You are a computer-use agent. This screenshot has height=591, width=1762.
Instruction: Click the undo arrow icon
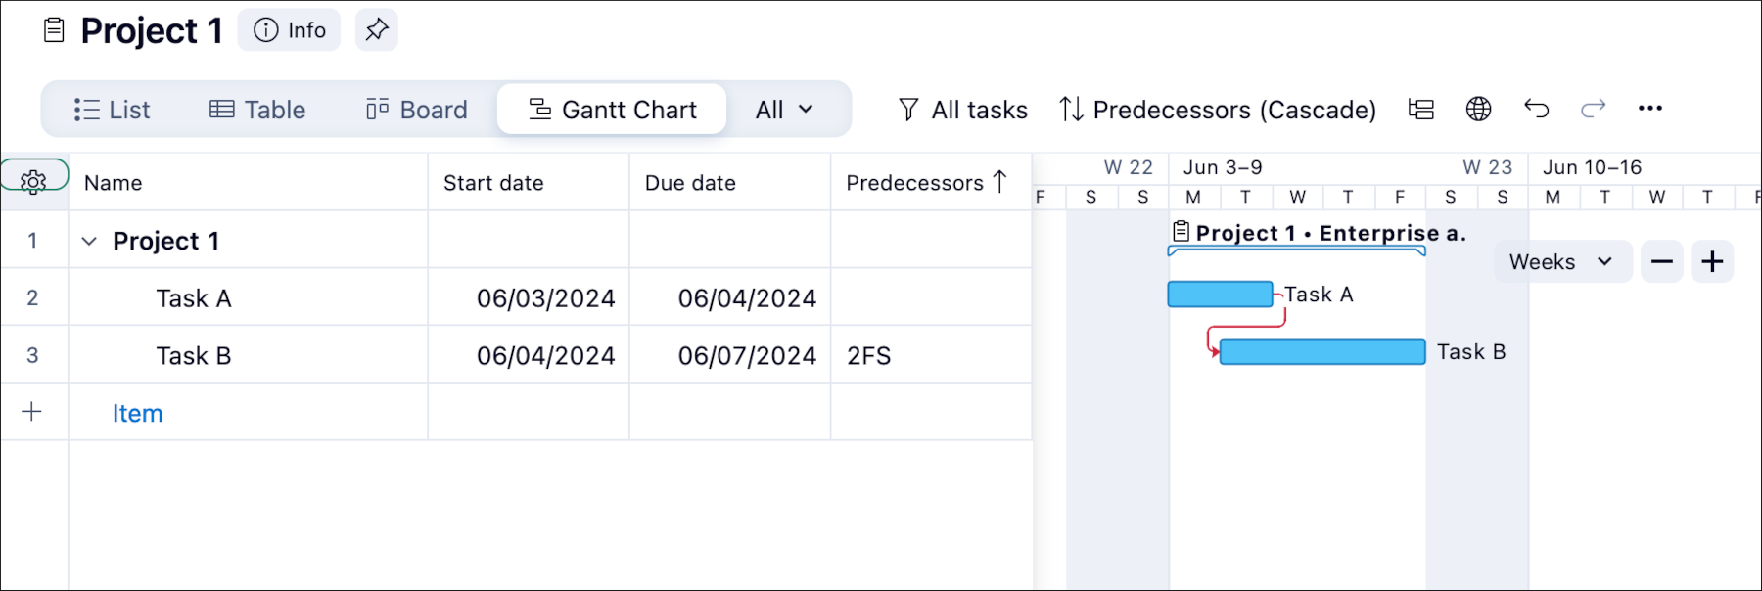point(1536,109)
